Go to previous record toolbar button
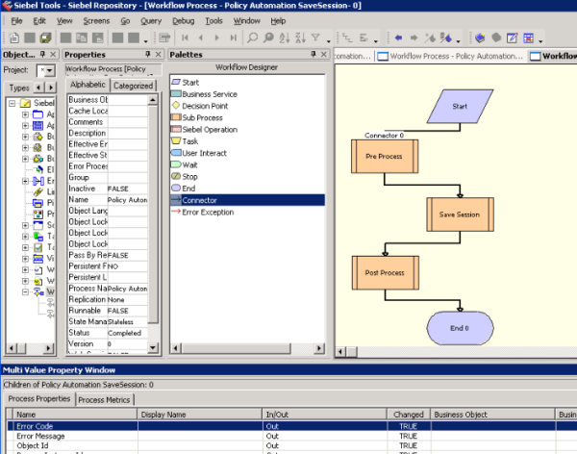Viewport: 577px width, 454px height. click(201, 38)
